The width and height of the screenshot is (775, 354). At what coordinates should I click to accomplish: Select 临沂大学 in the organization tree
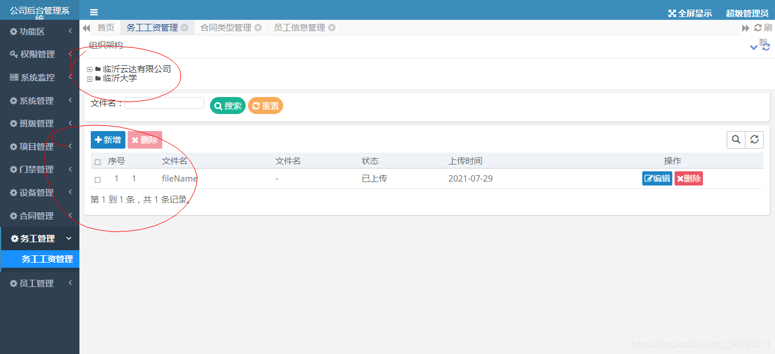click(120, 78)
